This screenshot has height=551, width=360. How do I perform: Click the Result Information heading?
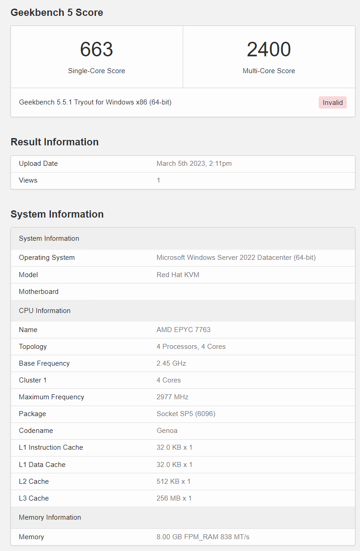pos(55,142)
